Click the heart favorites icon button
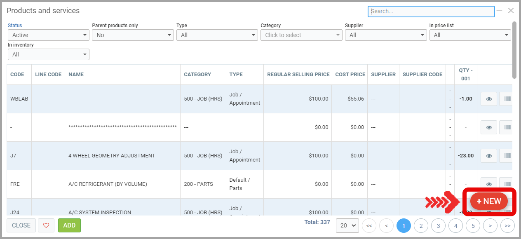 click(46, 225)
